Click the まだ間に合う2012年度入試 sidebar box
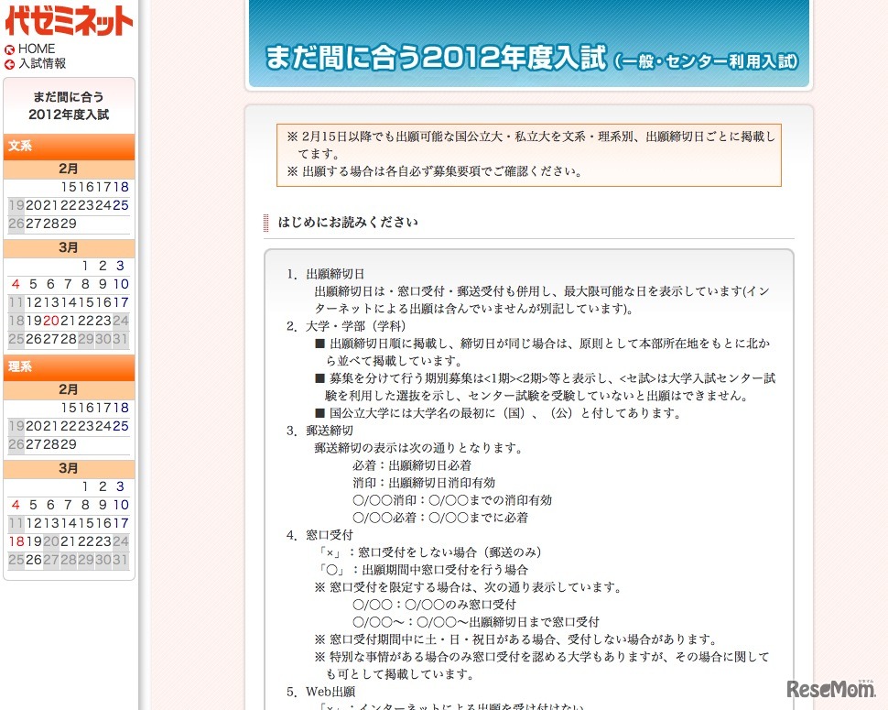 coord(69,105)
